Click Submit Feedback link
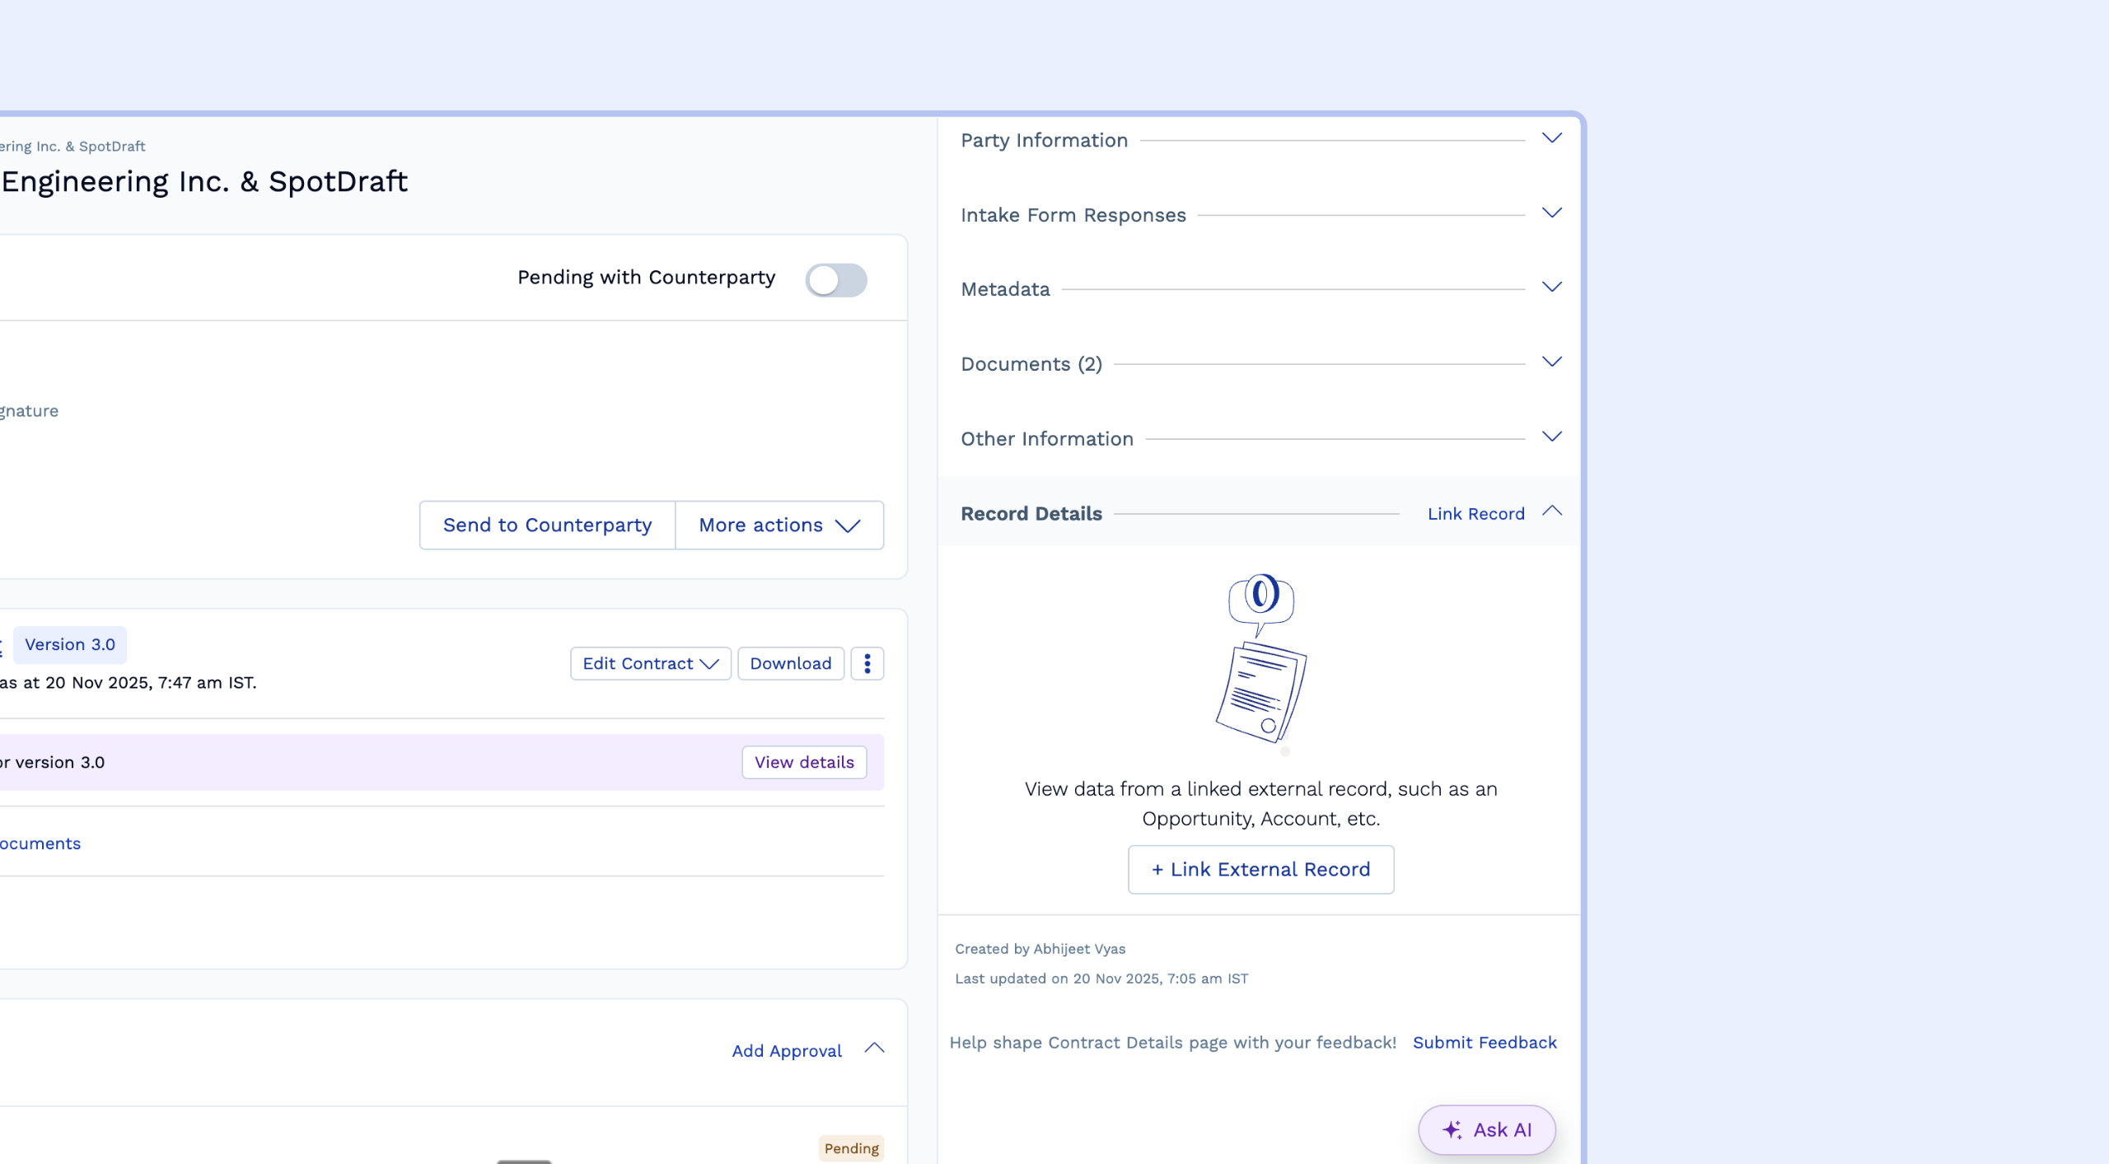Viewport: 2109px width, 1164px height. pyautogui.click(x=1484, y=1042)
